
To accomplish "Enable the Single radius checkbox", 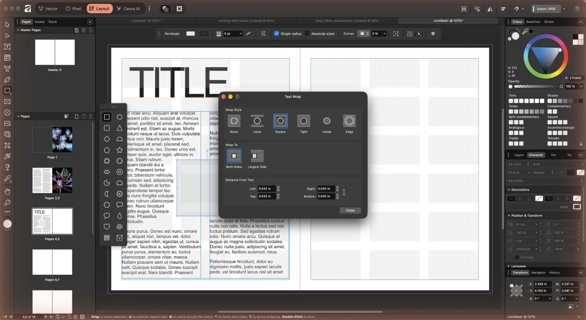I will 277,34.
